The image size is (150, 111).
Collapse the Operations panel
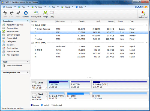tap(28, 21)
